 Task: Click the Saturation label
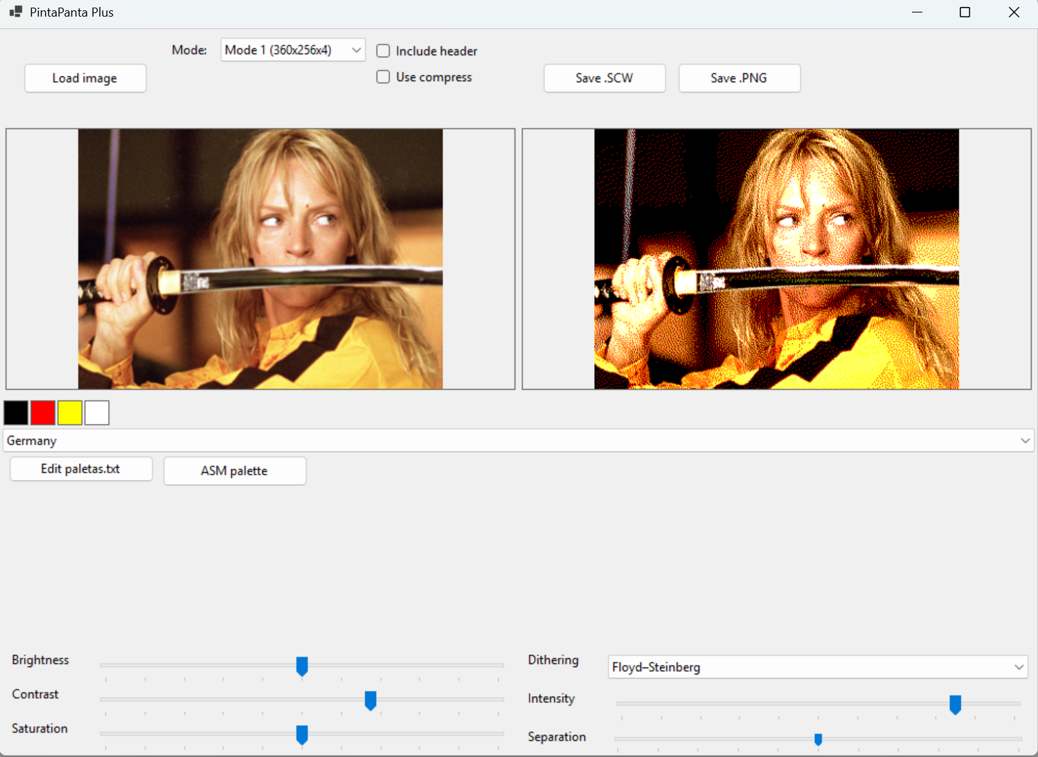tap(39, 729)
